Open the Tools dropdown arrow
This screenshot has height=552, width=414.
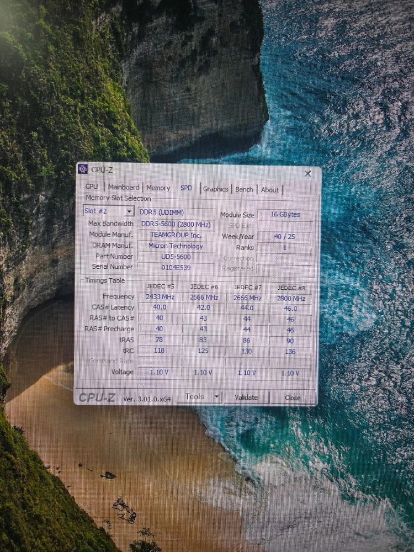click(x=217, y=397)
